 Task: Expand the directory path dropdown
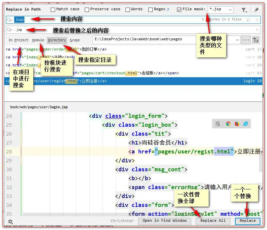(238, 40)
